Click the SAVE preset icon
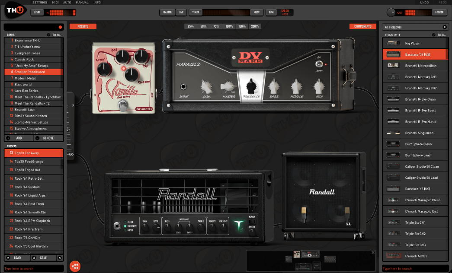Image resolution: width=452 pixels, height=273 pixels. [34, 257]
